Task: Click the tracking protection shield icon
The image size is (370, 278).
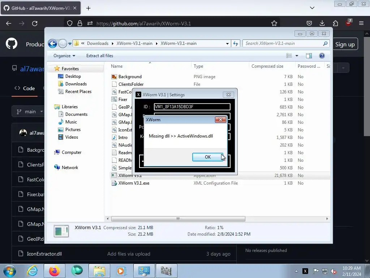Action: tap(70, 24)
